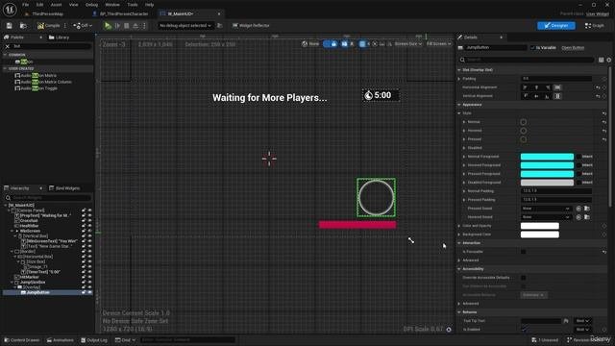Open the Tools menu

(133, 5)
